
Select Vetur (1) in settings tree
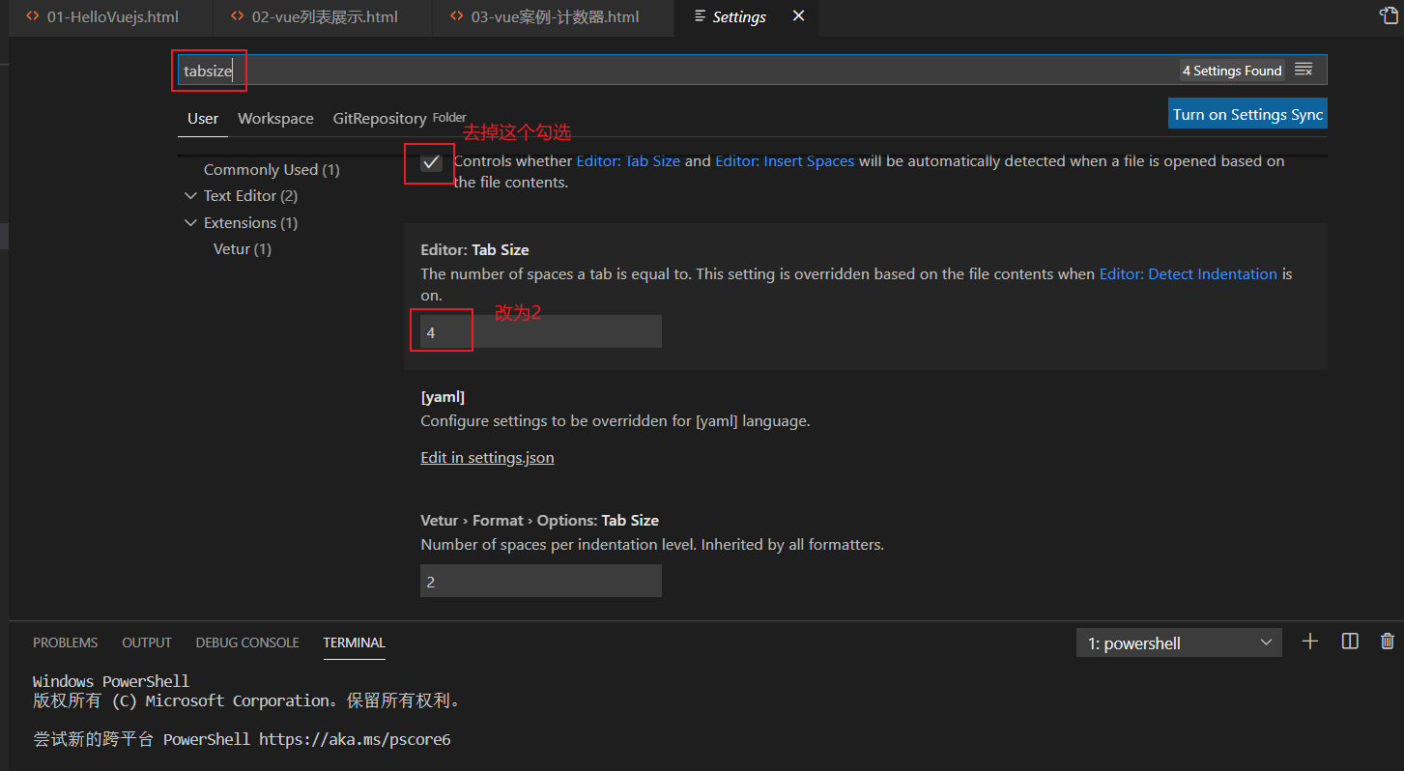(x=243, y=249)
